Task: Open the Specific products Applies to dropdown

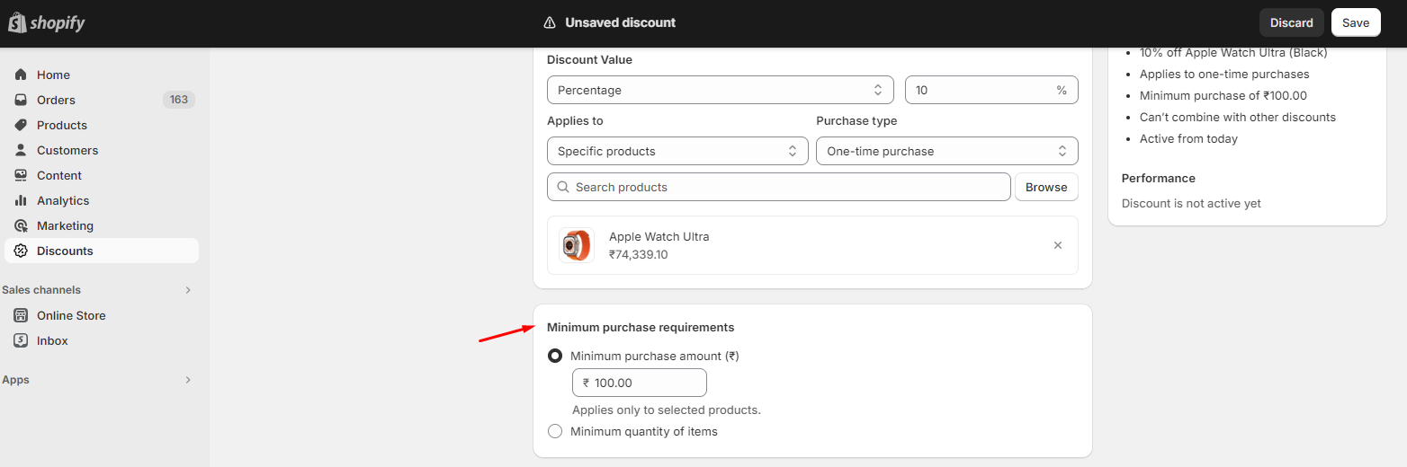Action: [x=677, y=151]
